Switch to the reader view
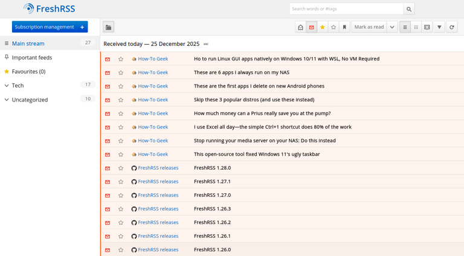 pos(427,27)
